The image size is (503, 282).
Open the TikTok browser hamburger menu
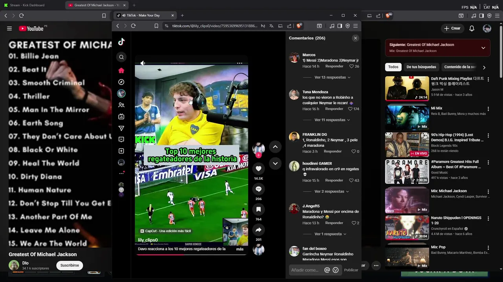click(x=355, y=26)
